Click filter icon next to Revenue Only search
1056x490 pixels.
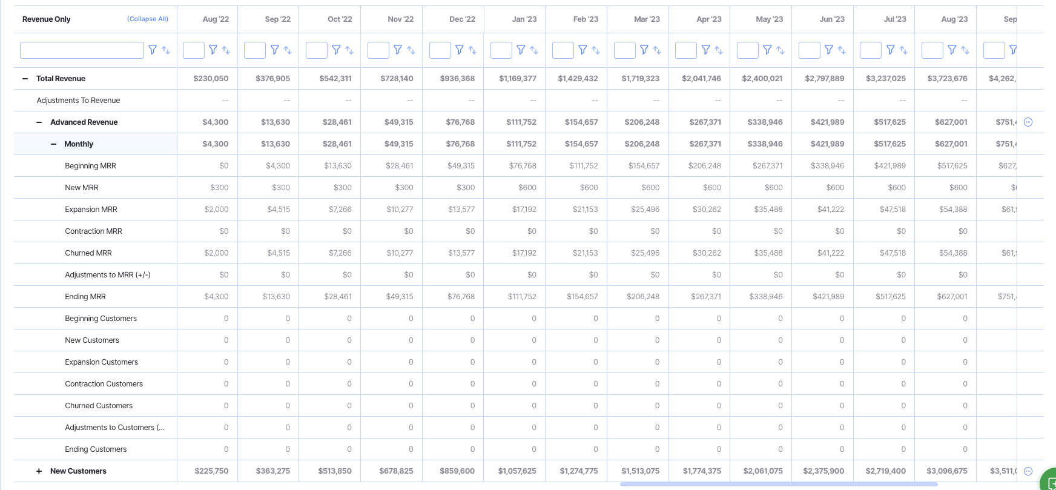(x=153, y=50)
